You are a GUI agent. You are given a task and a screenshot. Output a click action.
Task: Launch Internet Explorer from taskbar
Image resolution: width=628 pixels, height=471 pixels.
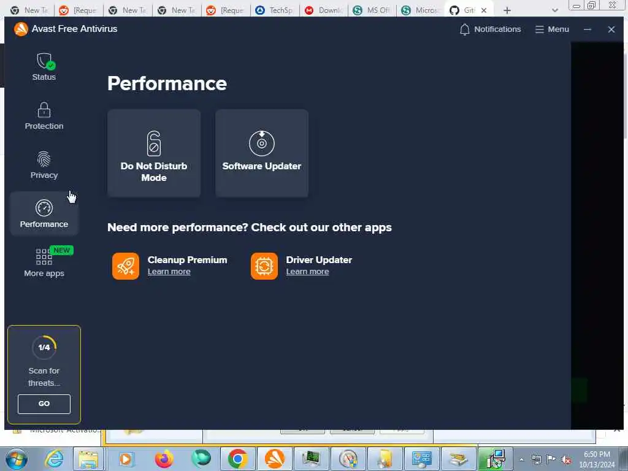(x=54, y=459)
